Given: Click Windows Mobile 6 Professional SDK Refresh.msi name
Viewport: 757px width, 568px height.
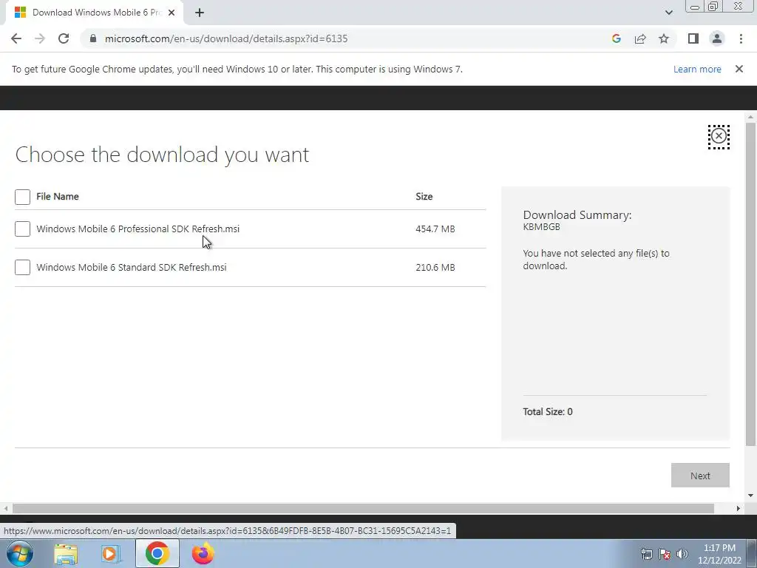Looking at the screenshot, I should coord(138,229).
